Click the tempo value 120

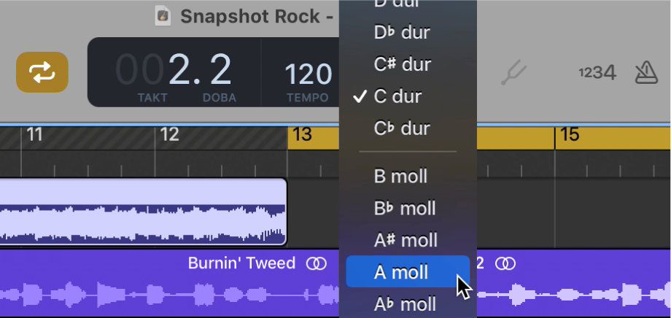(x=308, y=74)
